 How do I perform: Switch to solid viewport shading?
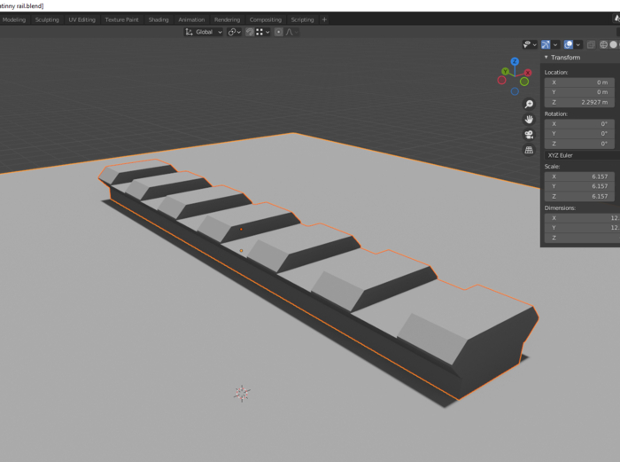613,44
